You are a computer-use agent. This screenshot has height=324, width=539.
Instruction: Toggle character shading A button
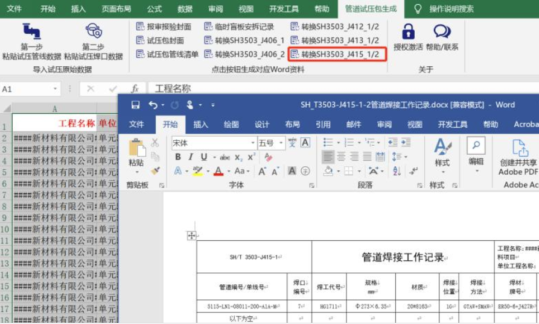tap(292, 171)
